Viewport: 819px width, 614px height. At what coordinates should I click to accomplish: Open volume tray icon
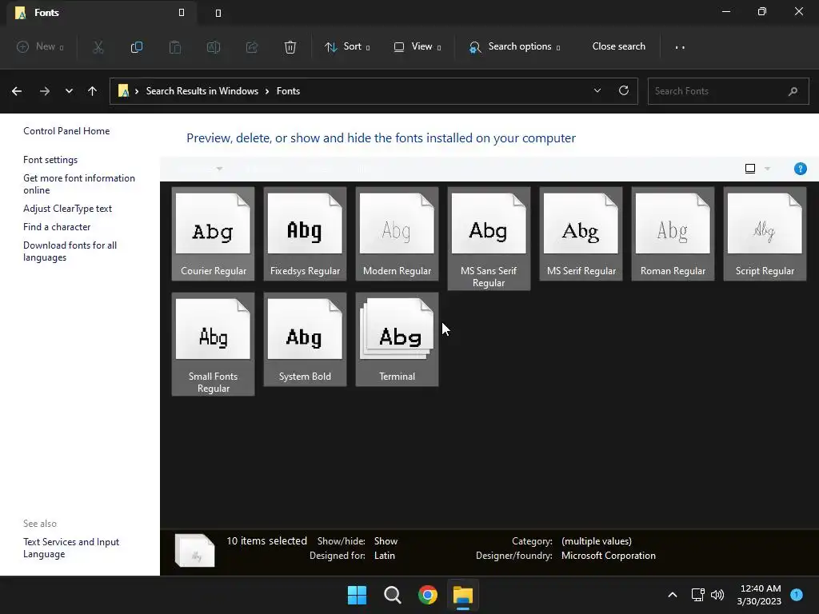click(717, 595)
